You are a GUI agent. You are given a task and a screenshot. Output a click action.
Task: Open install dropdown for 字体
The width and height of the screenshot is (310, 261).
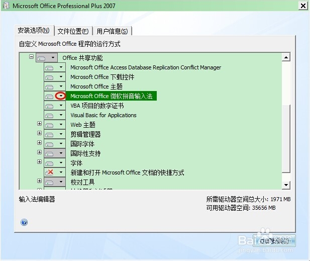click(x=61, y=163)
